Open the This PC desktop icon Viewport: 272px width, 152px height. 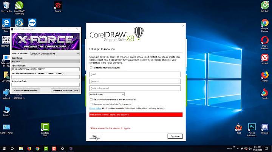[6, 111]
